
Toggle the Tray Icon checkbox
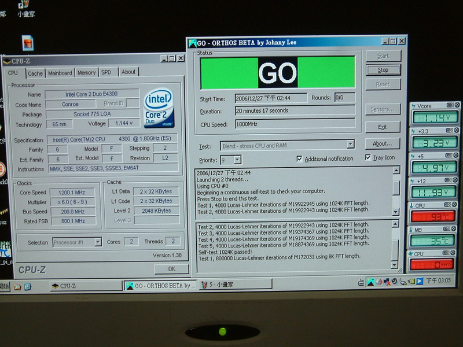click(x=368, y=157)
